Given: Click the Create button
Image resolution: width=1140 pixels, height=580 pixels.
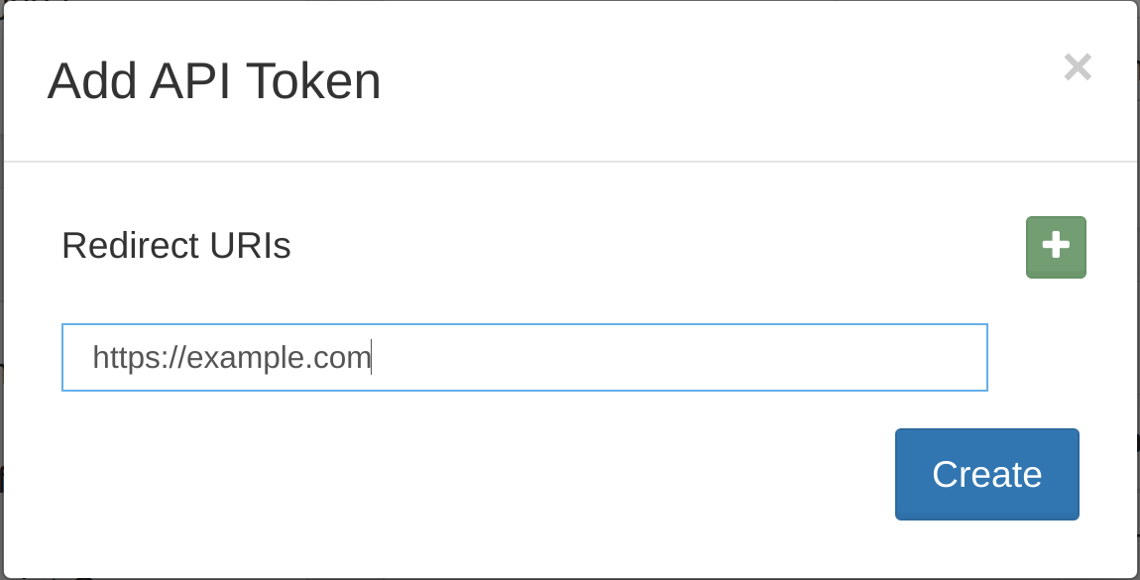Looking at the screenshot, I should coord(986,474).
